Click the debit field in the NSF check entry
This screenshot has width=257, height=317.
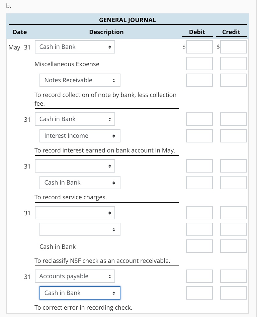click(199, 213)
